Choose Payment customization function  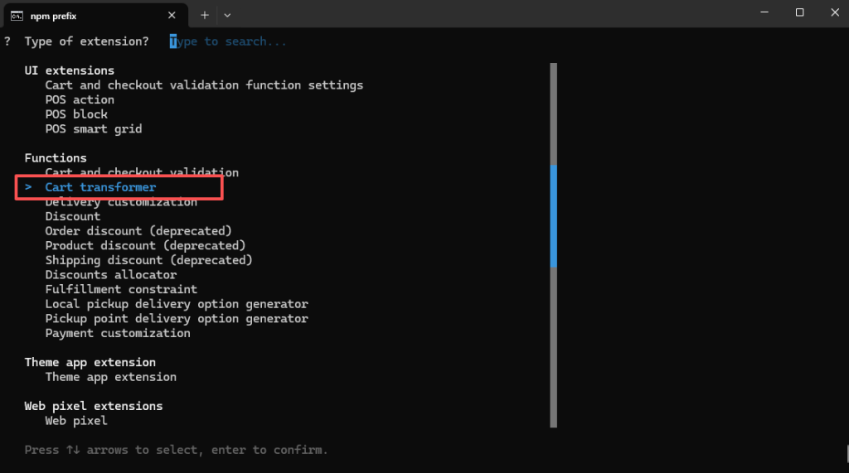coord(118,333)
